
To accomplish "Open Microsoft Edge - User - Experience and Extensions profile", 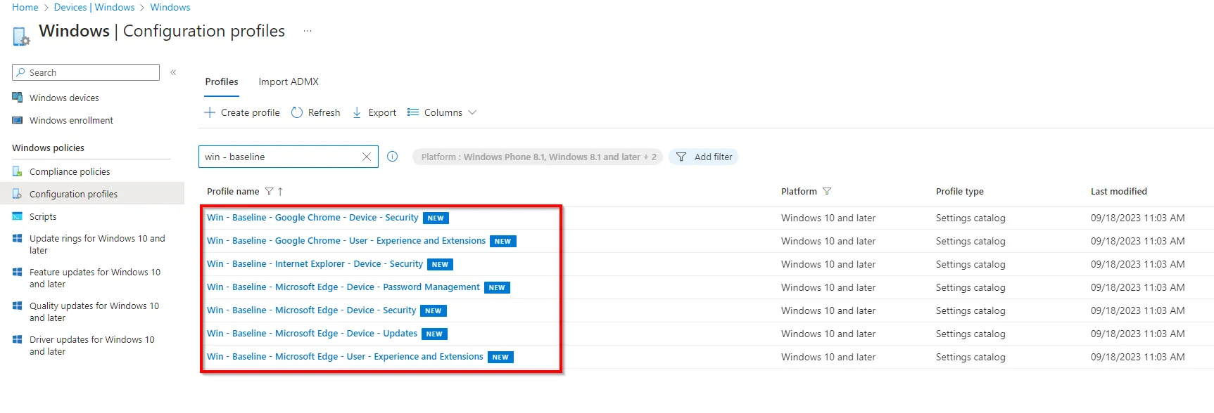I will tap(345, 357).
